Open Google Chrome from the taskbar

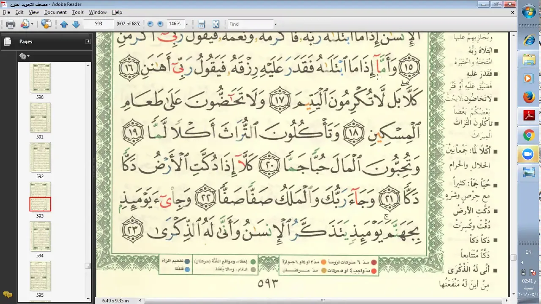(529, 136)
